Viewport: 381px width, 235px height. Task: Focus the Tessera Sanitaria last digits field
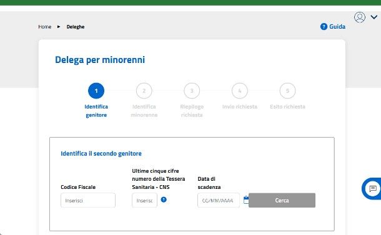click(x=144, y=200)
